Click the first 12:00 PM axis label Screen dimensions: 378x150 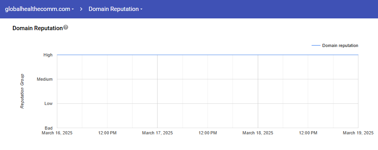click(x=107, y=133)
